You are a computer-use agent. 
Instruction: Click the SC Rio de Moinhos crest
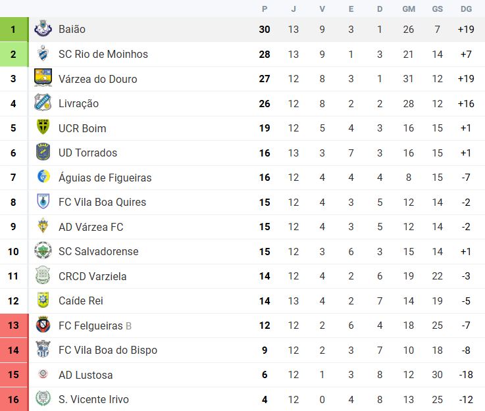click(43, 54)
